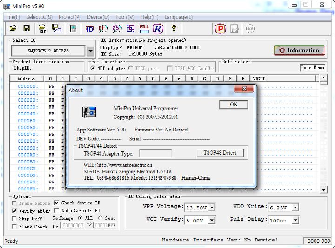Click the range start 00000000 field

pyautogui.click(x=73, y=225)
